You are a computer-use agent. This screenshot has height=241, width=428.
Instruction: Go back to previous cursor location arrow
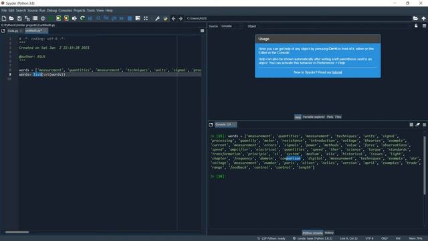click(x=173, y=18)
